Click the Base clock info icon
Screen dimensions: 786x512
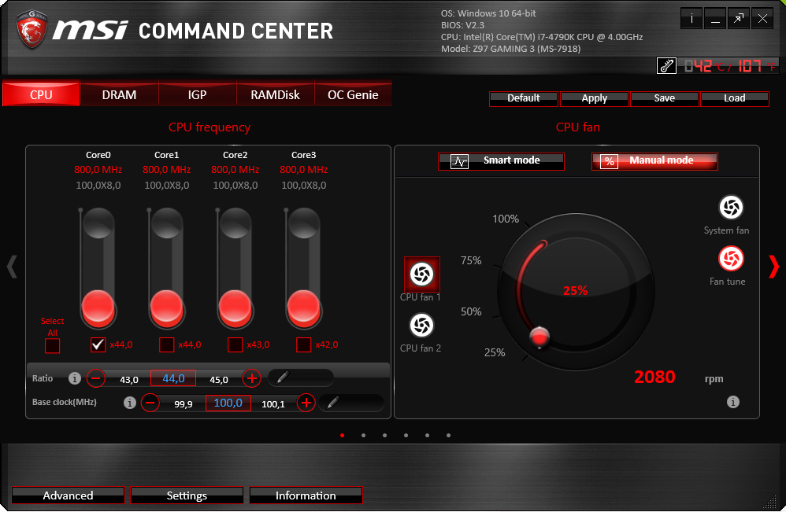pyautogui.click(x=130, y=403)
